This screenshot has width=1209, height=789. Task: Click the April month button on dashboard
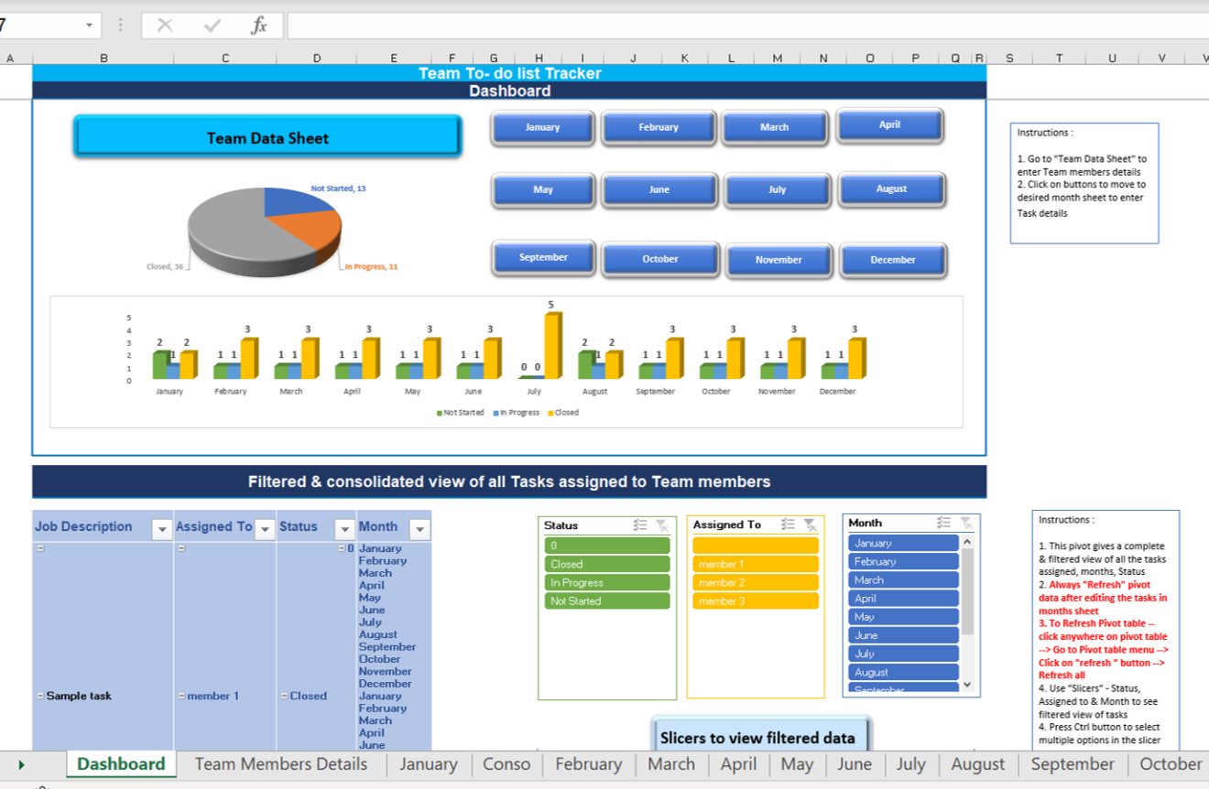[x=889, y=125]
